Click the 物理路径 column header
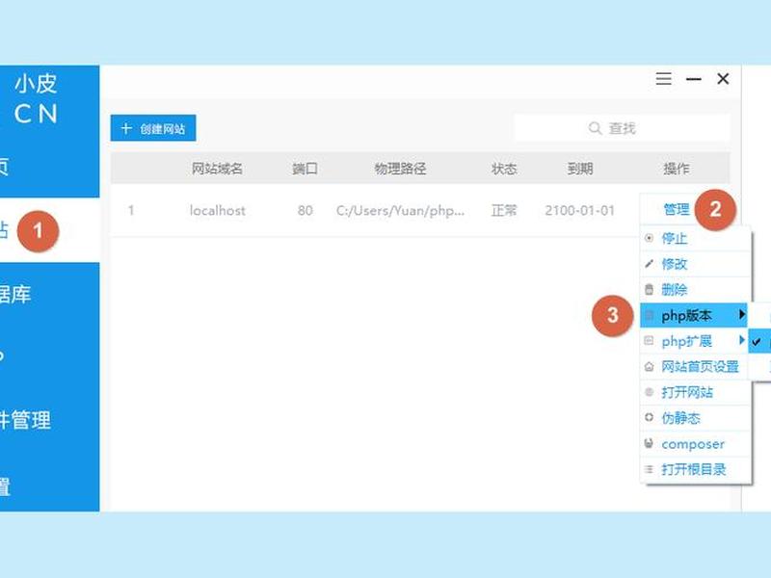 (x=400, y=169)
